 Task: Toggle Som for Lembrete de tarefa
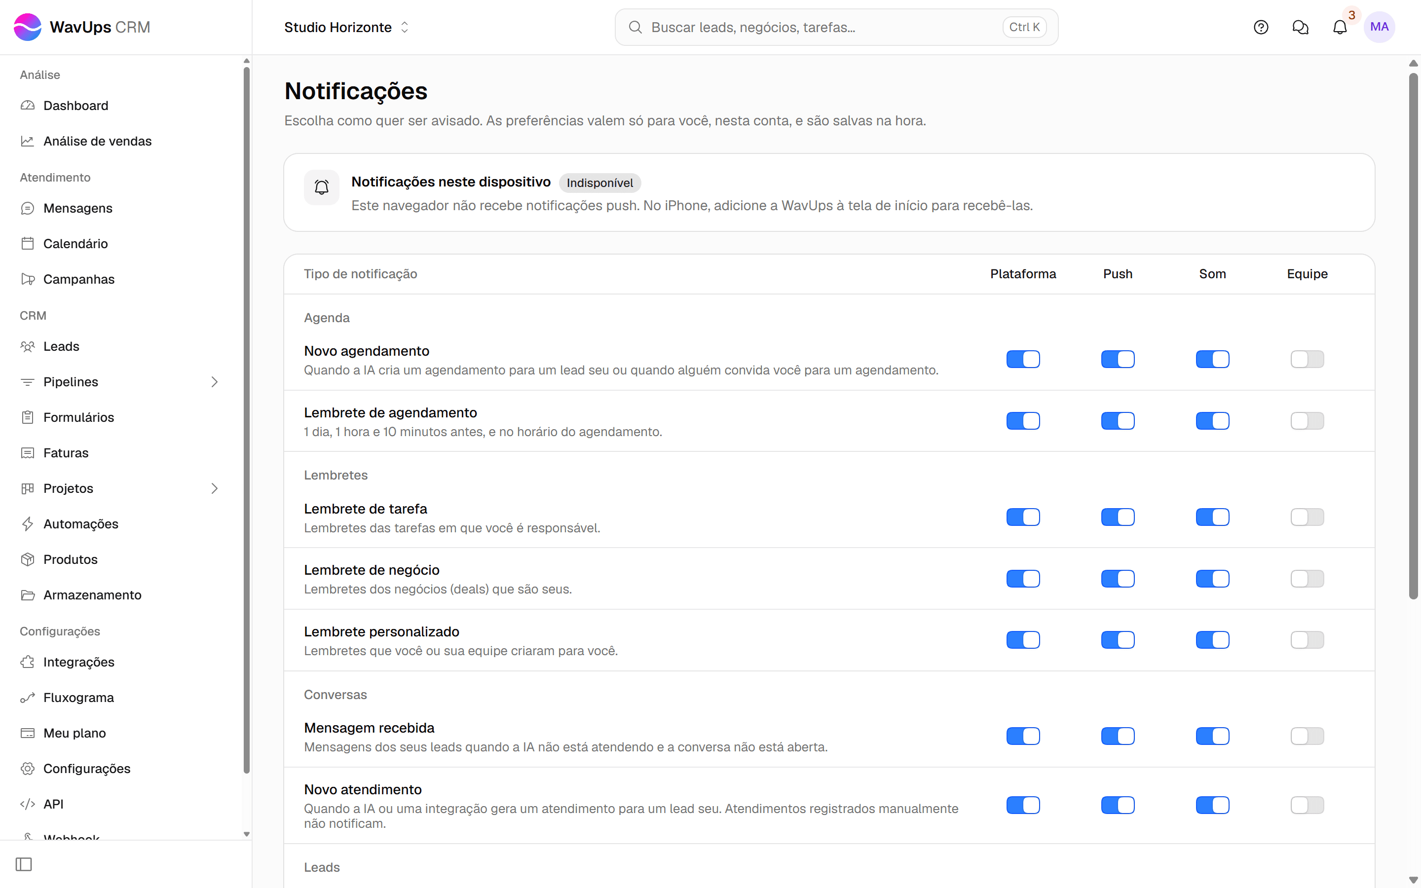pyautogui.click(x=1212, y=518)
